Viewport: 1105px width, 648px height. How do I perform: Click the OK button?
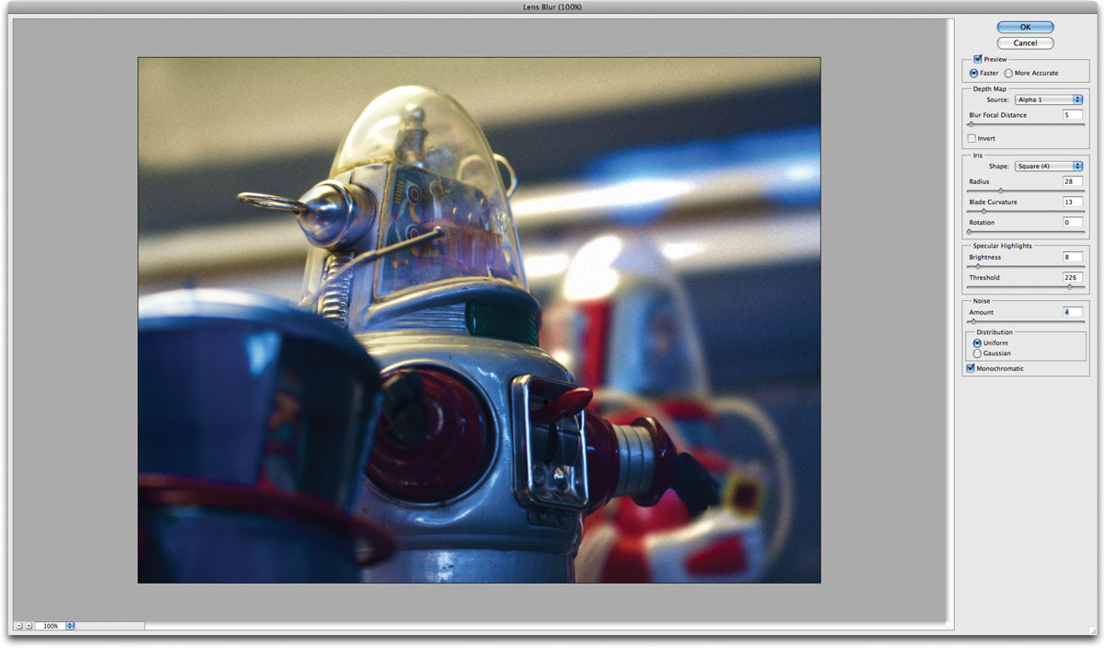point(1024,27)
